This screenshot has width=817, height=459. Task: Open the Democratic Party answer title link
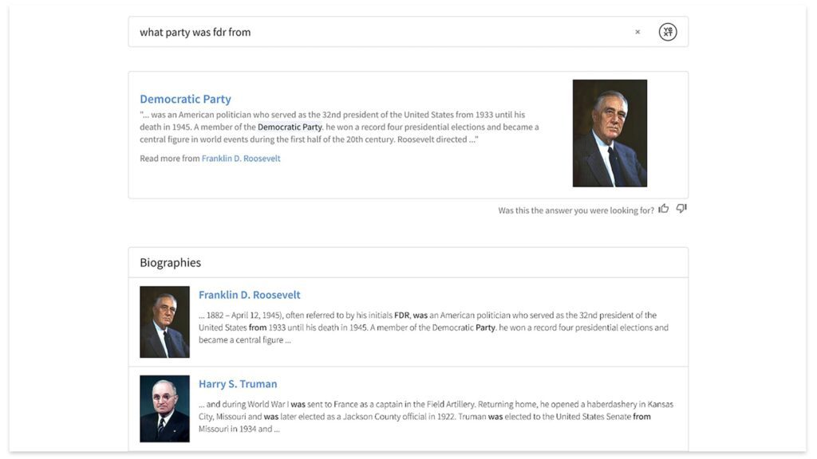(x=185, y=99)
